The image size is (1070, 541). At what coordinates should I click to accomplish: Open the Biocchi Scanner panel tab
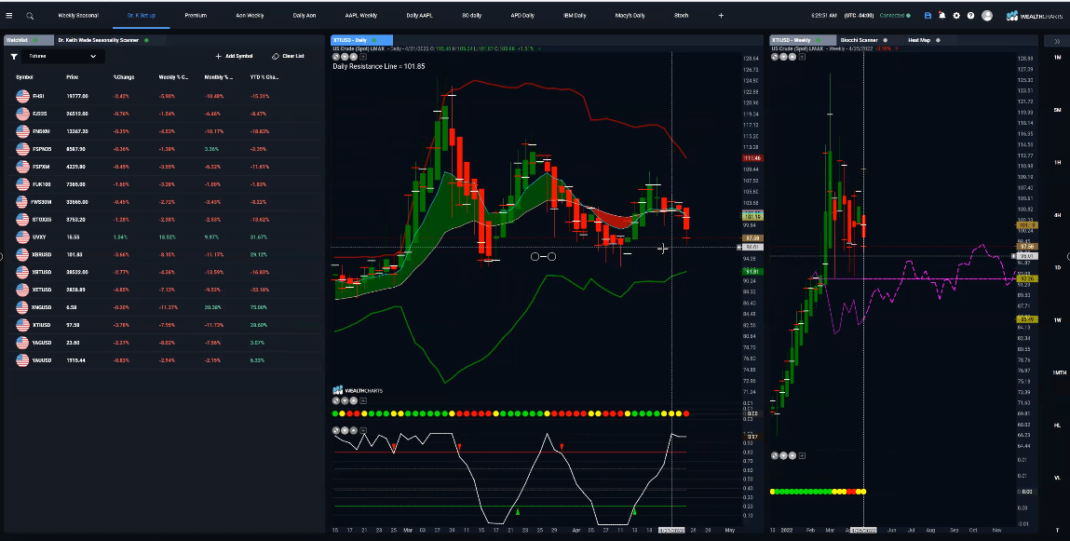click(x=860, y=40)
